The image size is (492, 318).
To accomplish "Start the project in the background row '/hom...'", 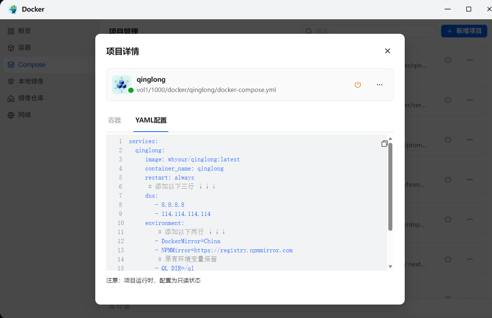I will pos(448,179).
